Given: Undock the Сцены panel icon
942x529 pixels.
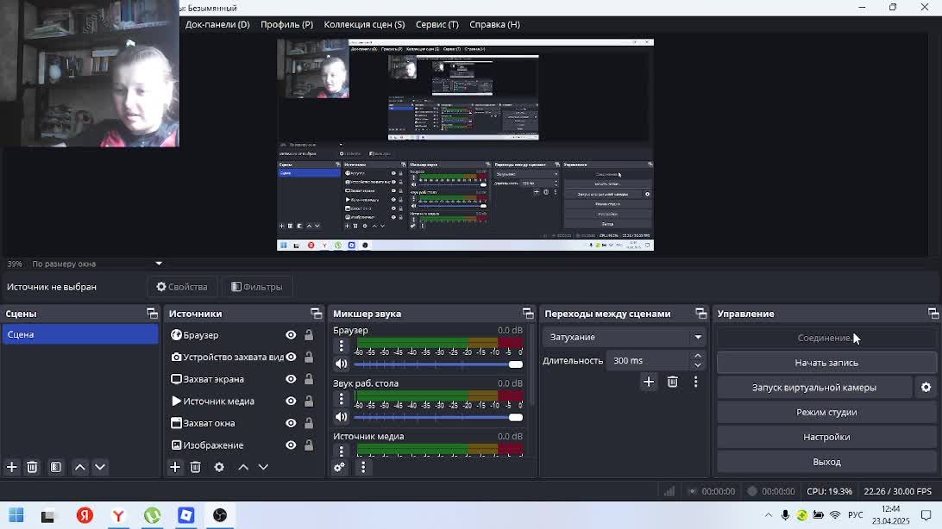Looking at the screenshot, I should (x=152, y=313).
